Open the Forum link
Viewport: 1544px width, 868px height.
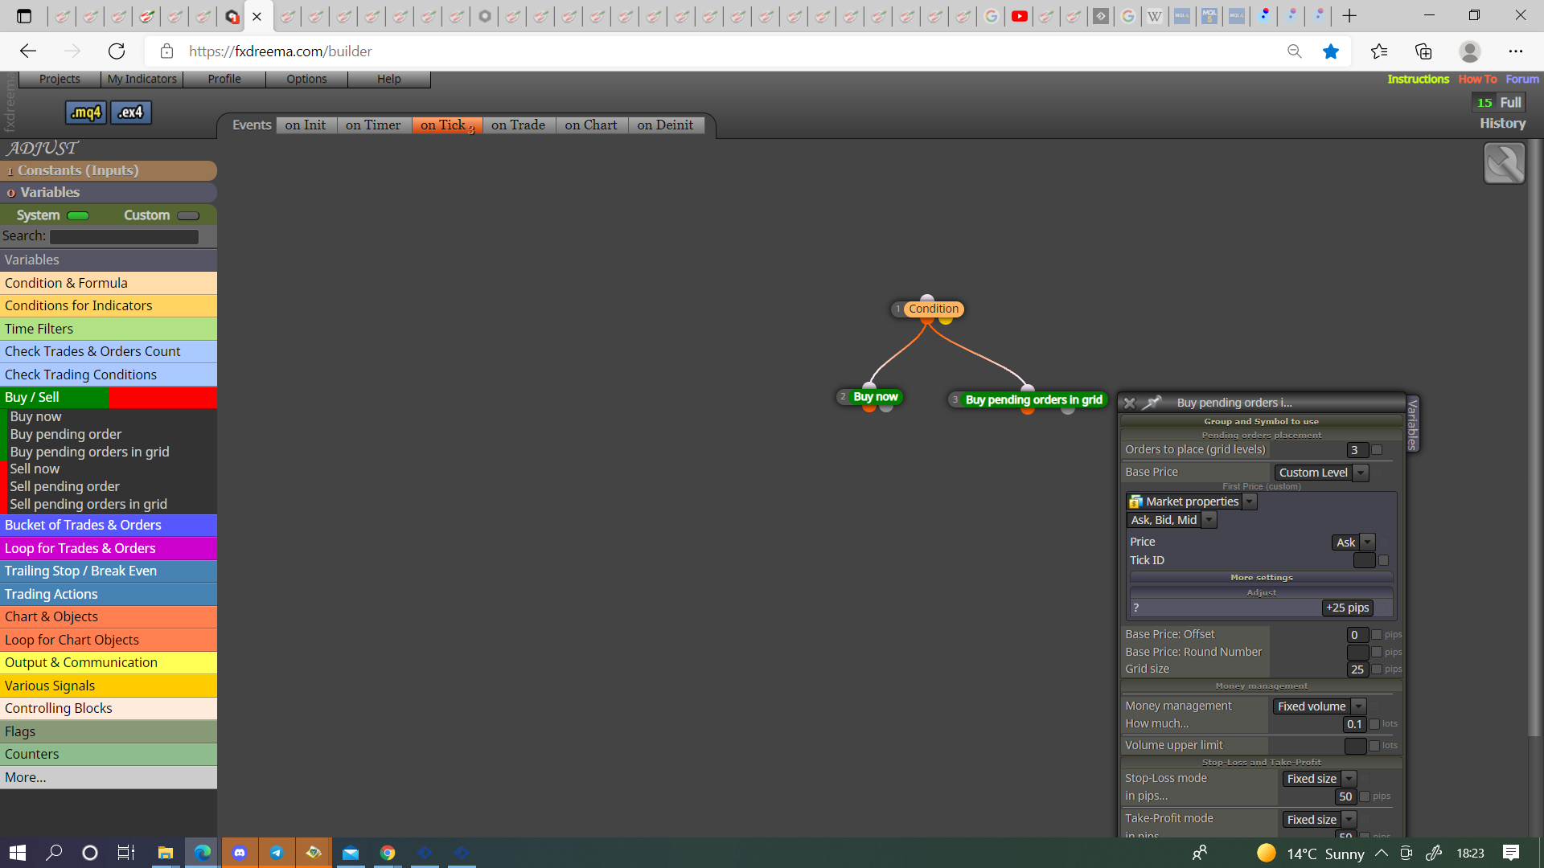click(x=1522, y=79)
